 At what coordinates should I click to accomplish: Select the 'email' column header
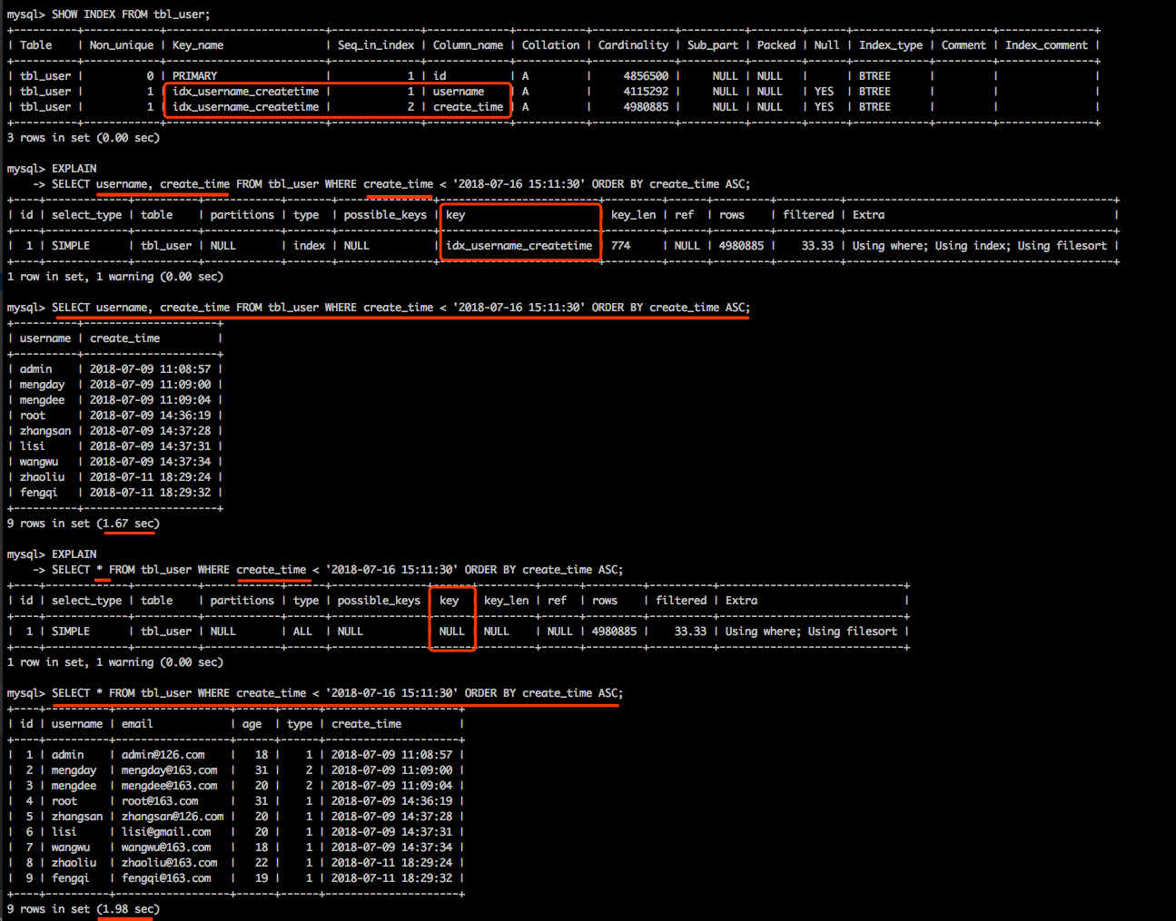pos(137,724)
